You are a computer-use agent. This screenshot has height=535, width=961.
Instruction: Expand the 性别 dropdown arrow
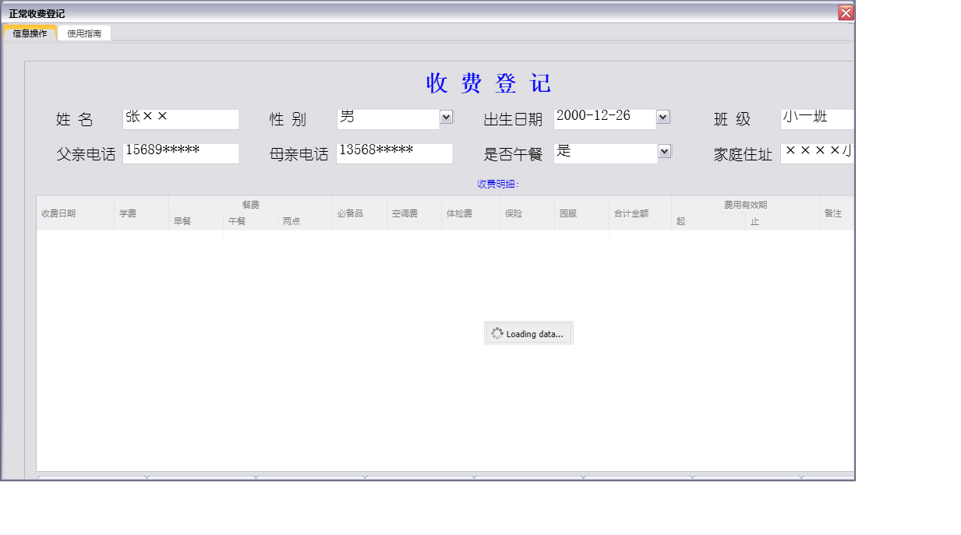click(446, 117)
